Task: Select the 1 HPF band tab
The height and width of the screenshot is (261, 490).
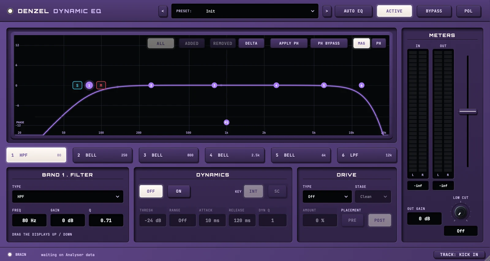Action: click(36, 155)
